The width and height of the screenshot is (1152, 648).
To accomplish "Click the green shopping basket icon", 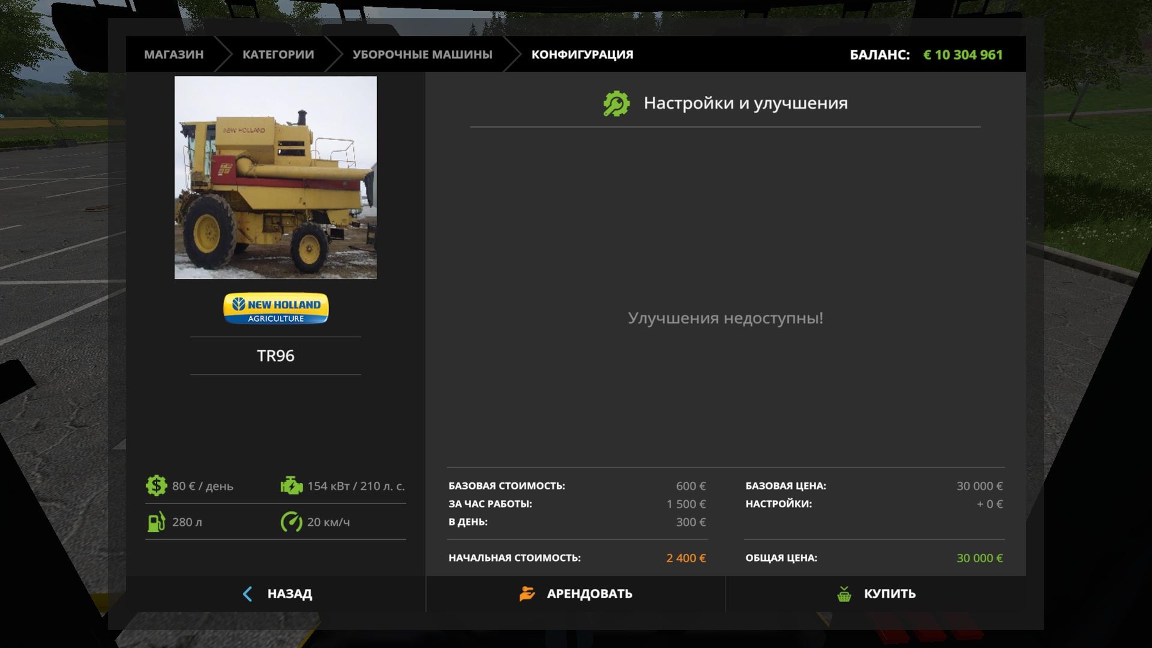I will point(844,594).
